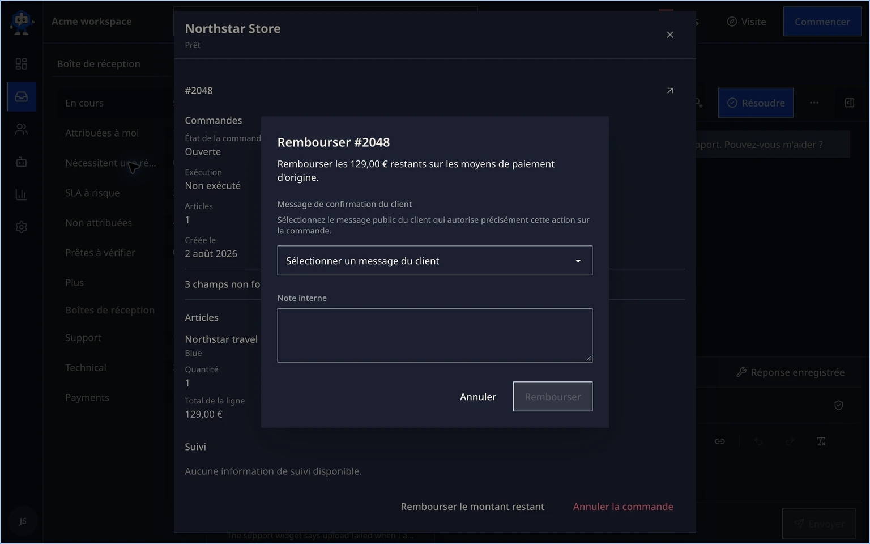Open order #2048 in external link
Screen dimensions: 870x544
click(670, 91)
